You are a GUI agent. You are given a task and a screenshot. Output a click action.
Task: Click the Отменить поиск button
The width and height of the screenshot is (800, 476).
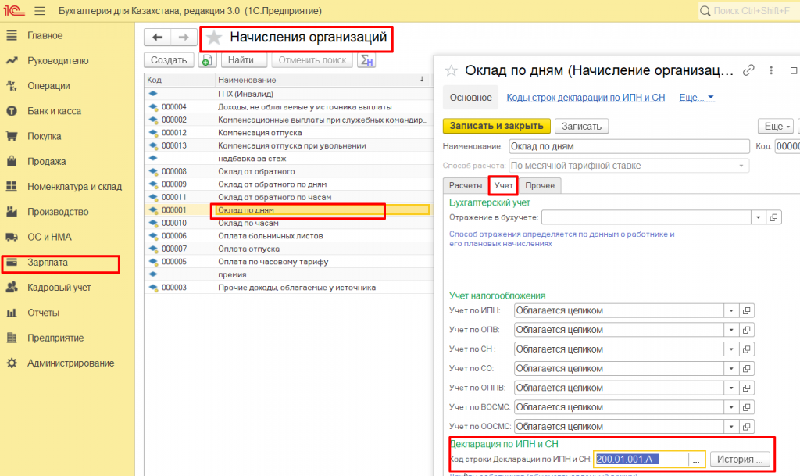point(312,60)
